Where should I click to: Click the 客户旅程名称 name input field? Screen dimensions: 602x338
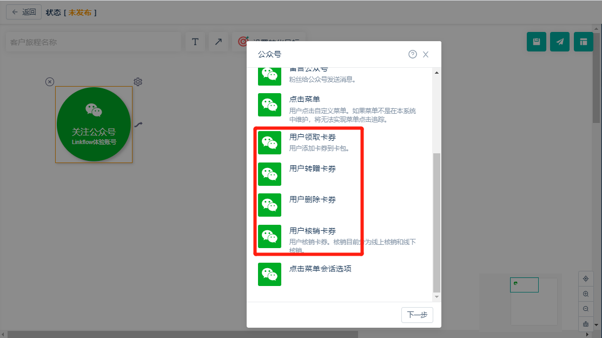point(93,42)
